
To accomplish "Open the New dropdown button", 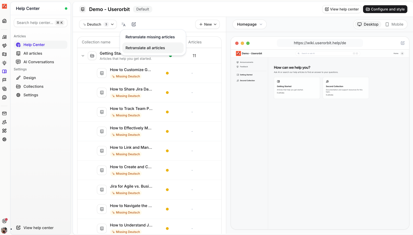I will [x=208, y=24].
